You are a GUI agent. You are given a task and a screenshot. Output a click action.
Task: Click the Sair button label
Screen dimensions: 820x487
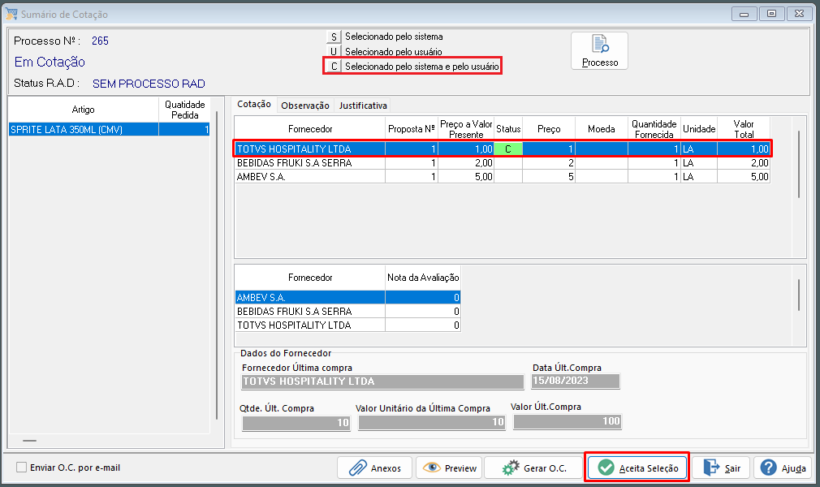[732, 468]
